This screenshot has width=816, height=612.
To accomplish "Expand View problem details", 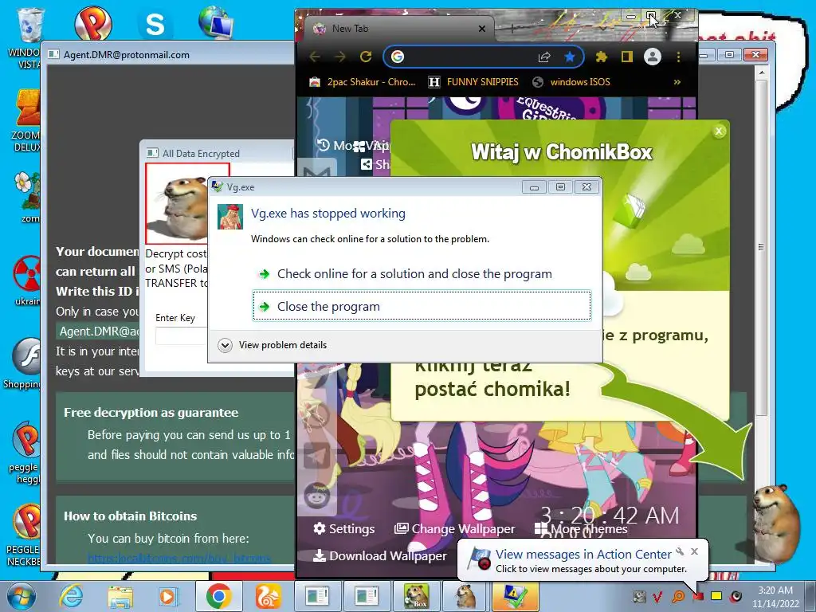I will (273, 345).
